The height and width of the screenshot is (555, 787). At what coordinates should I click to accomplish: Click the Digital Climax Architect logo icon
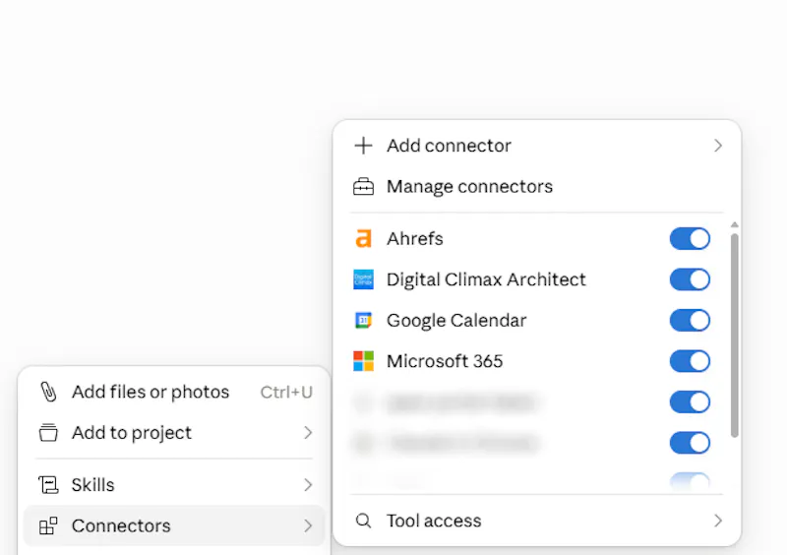pos(363,279)
